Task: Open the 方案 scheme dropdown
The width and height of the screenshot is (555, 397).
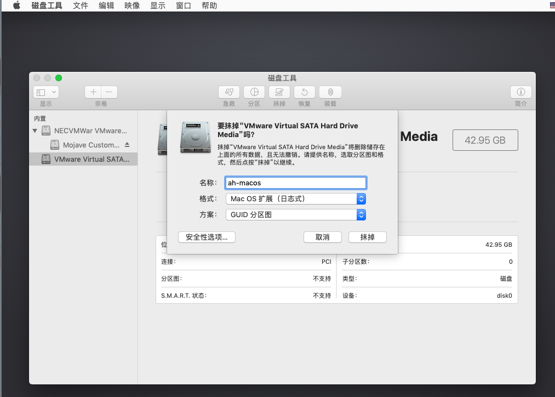Action: [296, 215]
